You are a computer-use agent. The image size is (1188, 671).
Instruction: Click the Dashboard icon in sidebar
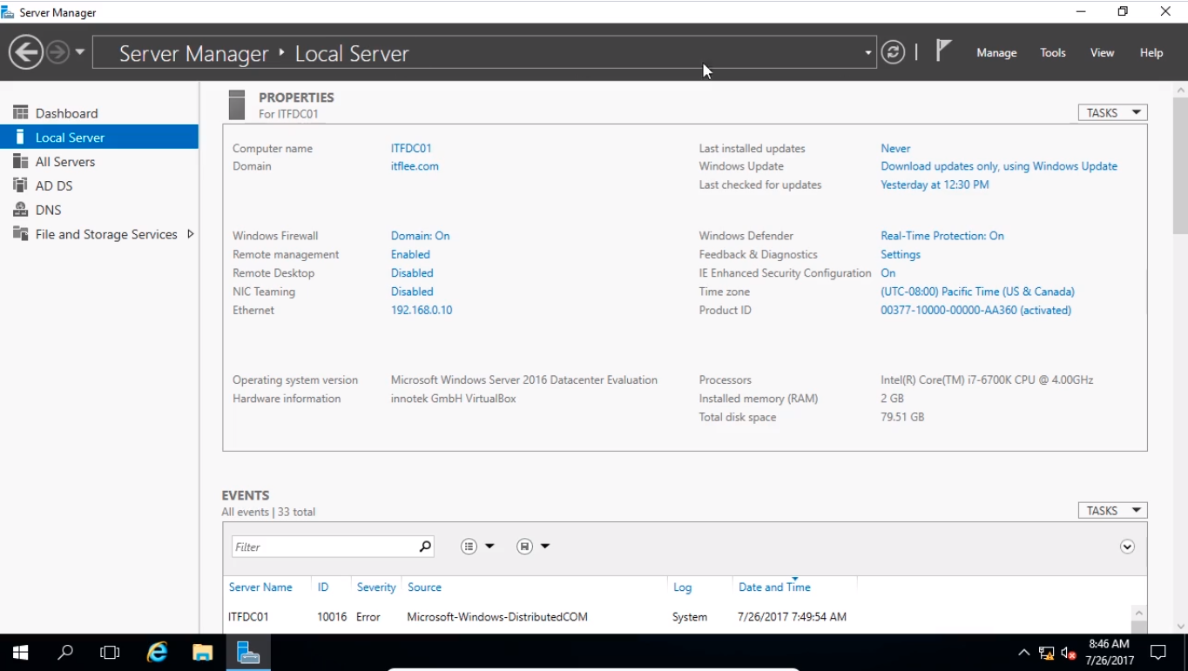(20, 113)
